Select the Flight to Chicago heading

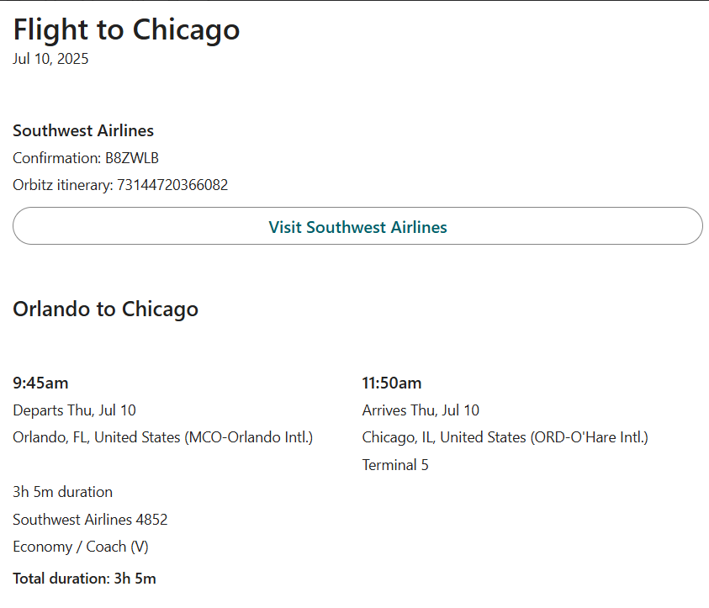click(x=126, y=29)
